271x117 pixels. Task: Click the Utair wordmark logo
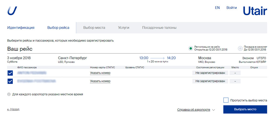(254, 11)
